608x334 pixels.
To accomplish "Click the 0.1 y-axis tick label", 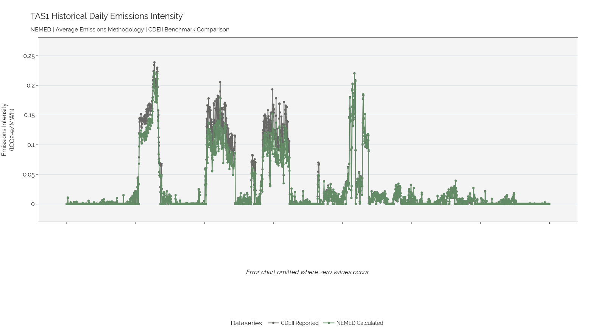I will 31,145.
